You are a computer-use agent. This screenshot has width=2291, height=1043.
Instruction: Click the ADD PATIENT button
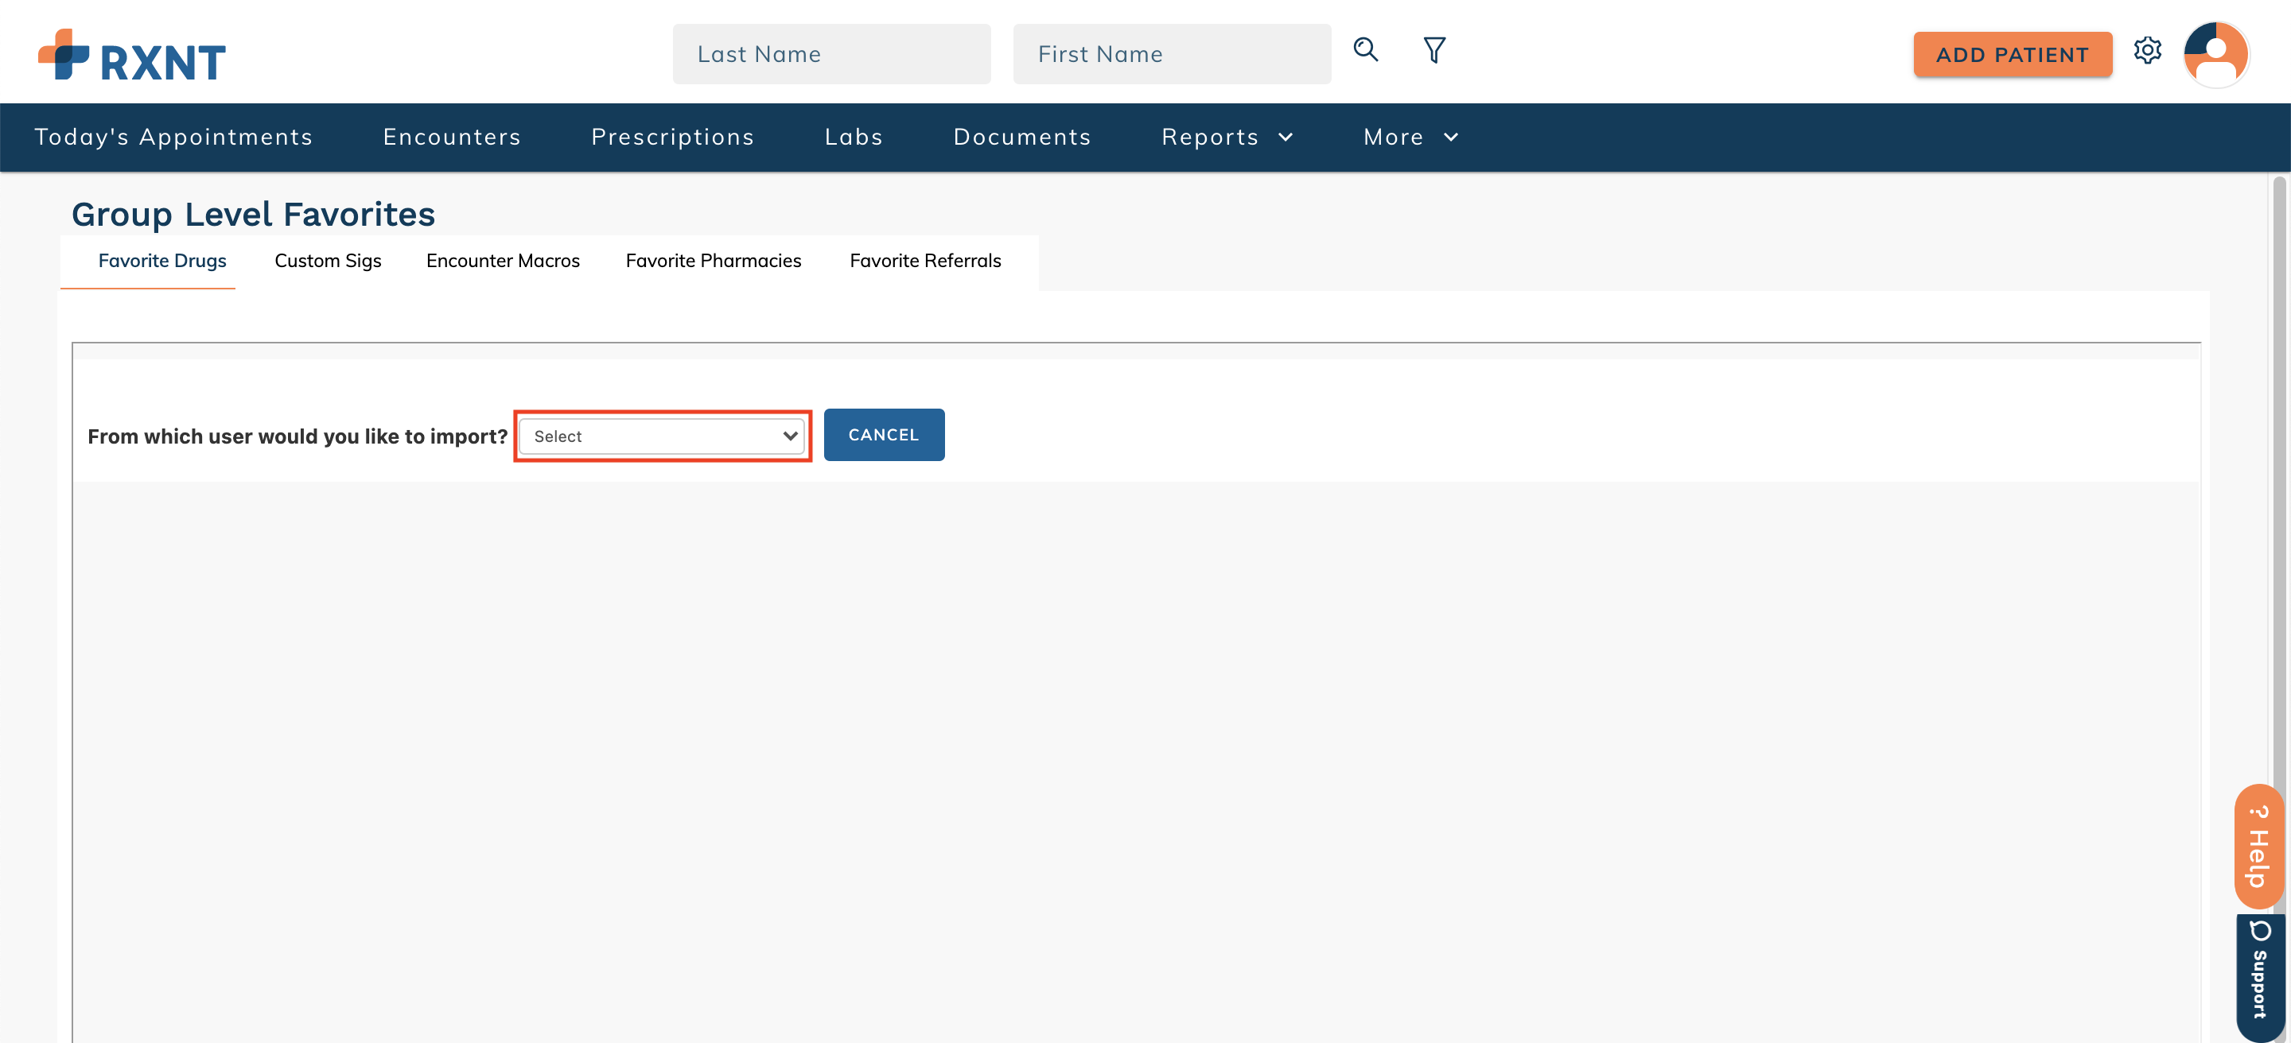(2012, 55)
